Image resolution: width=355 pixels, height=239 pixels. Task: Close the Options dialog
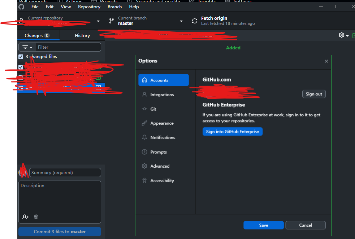coord(326,61)
